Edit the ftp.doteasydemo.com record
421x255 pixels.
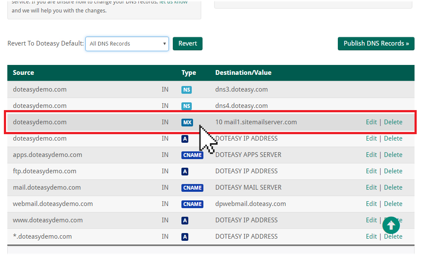click(371, 171)
